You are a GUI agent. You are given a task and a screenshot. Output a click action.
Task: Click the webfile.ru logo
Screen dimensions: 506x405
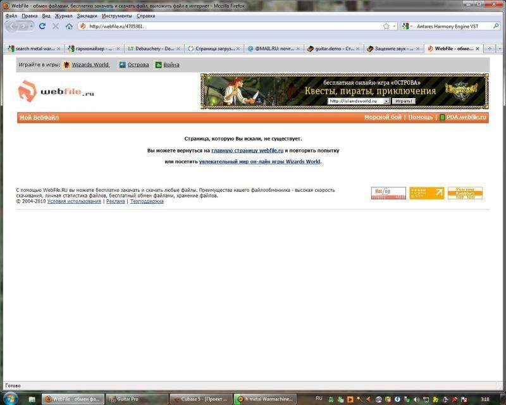[56, 92]
